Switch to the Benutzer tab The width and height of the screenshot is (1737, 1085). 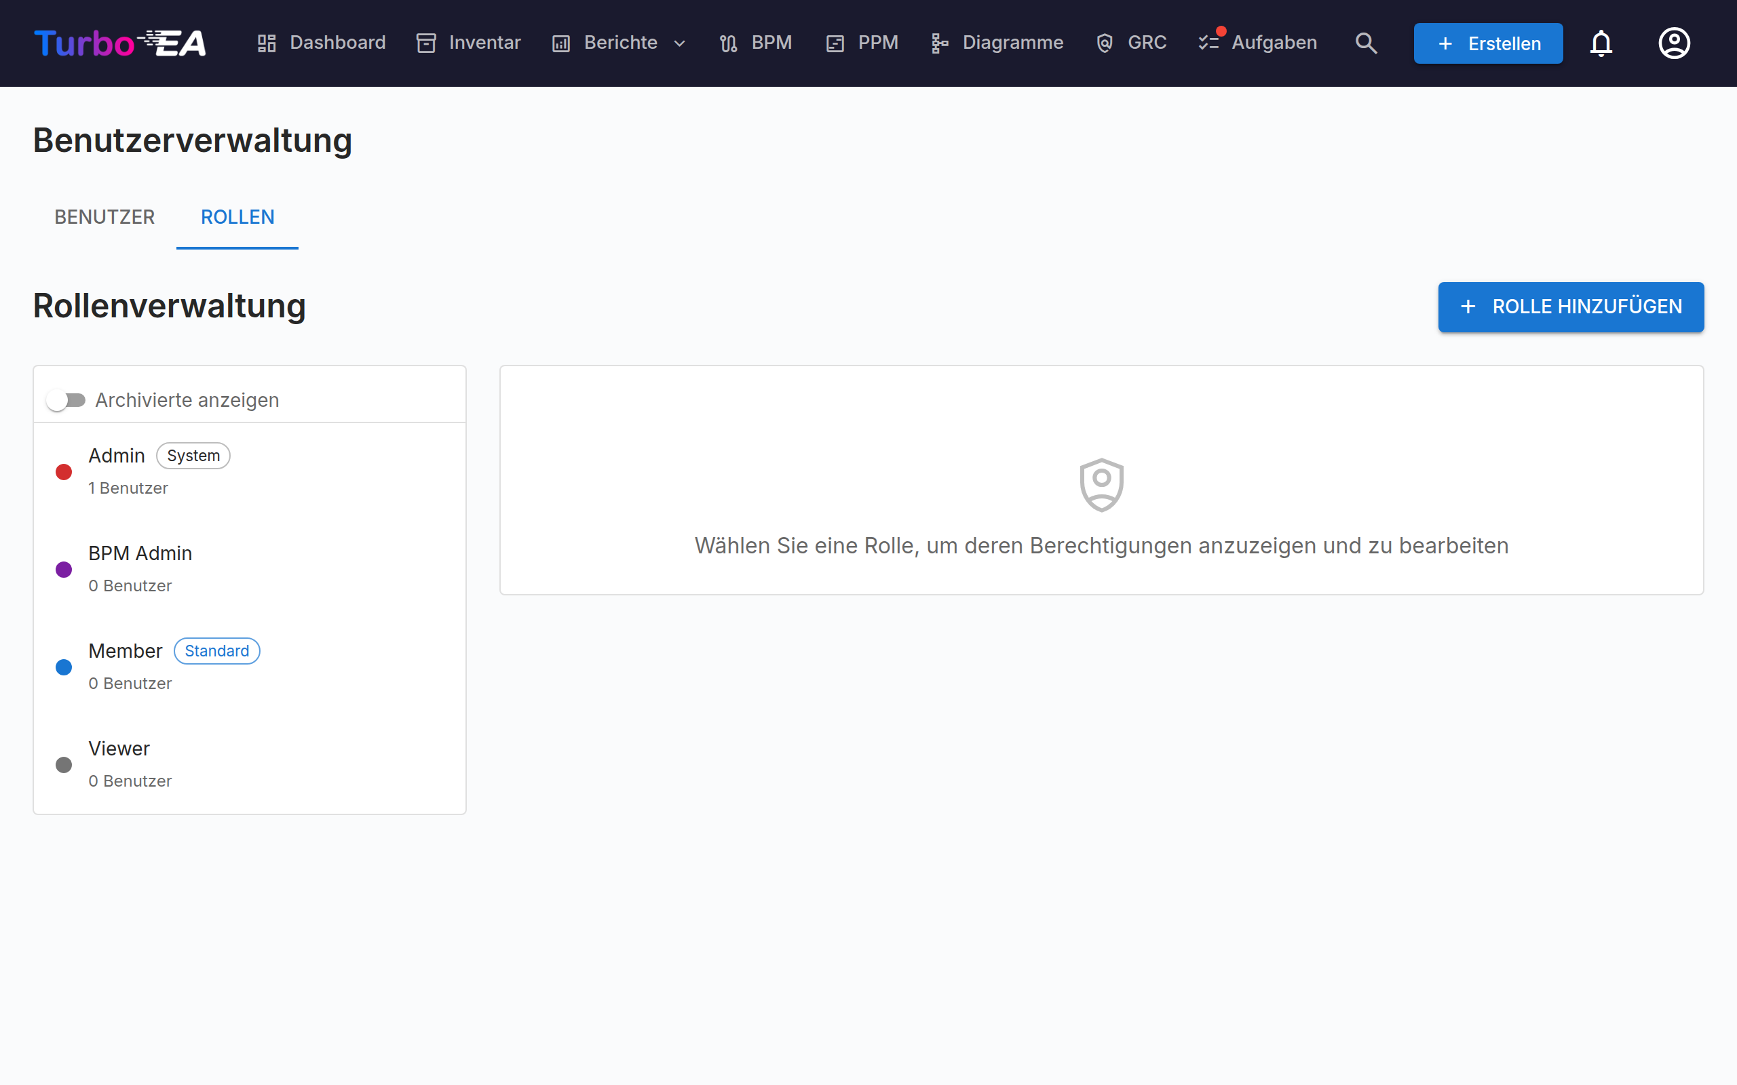[x=104, y=217]
